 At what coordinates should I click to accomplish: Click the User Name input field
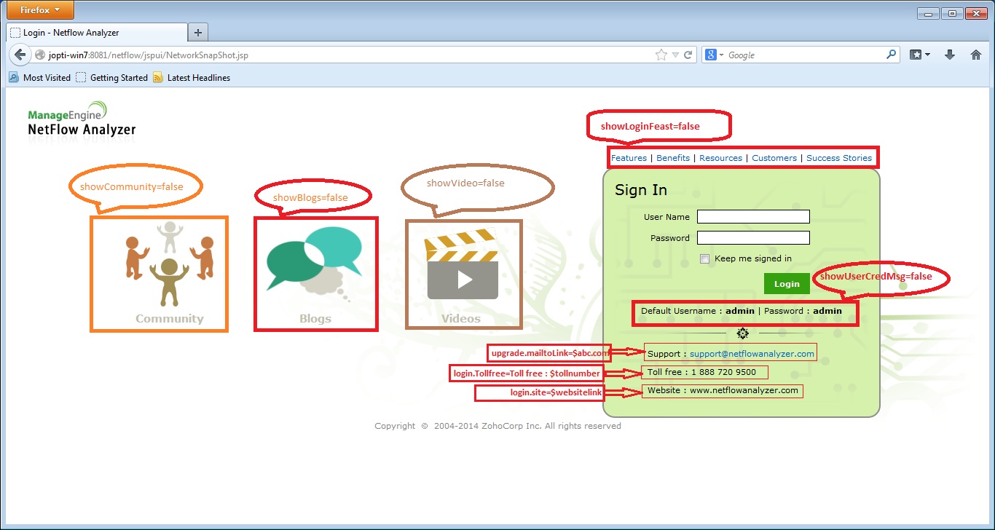coord(753,217)
